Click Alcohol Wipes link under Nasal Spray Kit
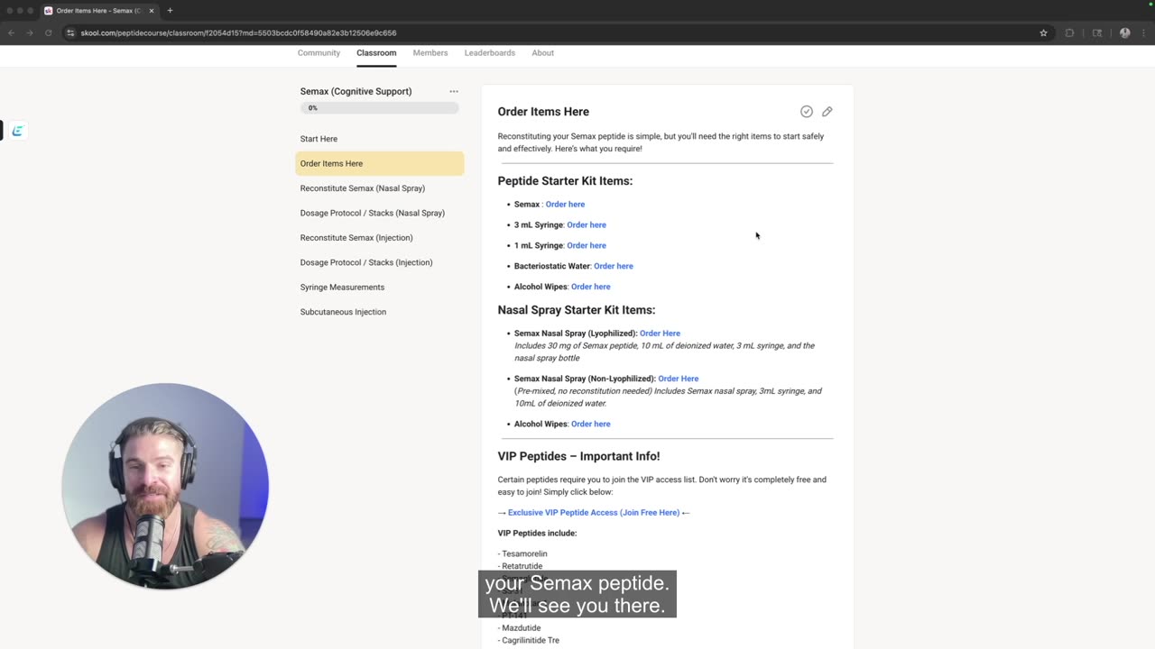This screenshot has height=649, width=1155. [x=591, y=424]
